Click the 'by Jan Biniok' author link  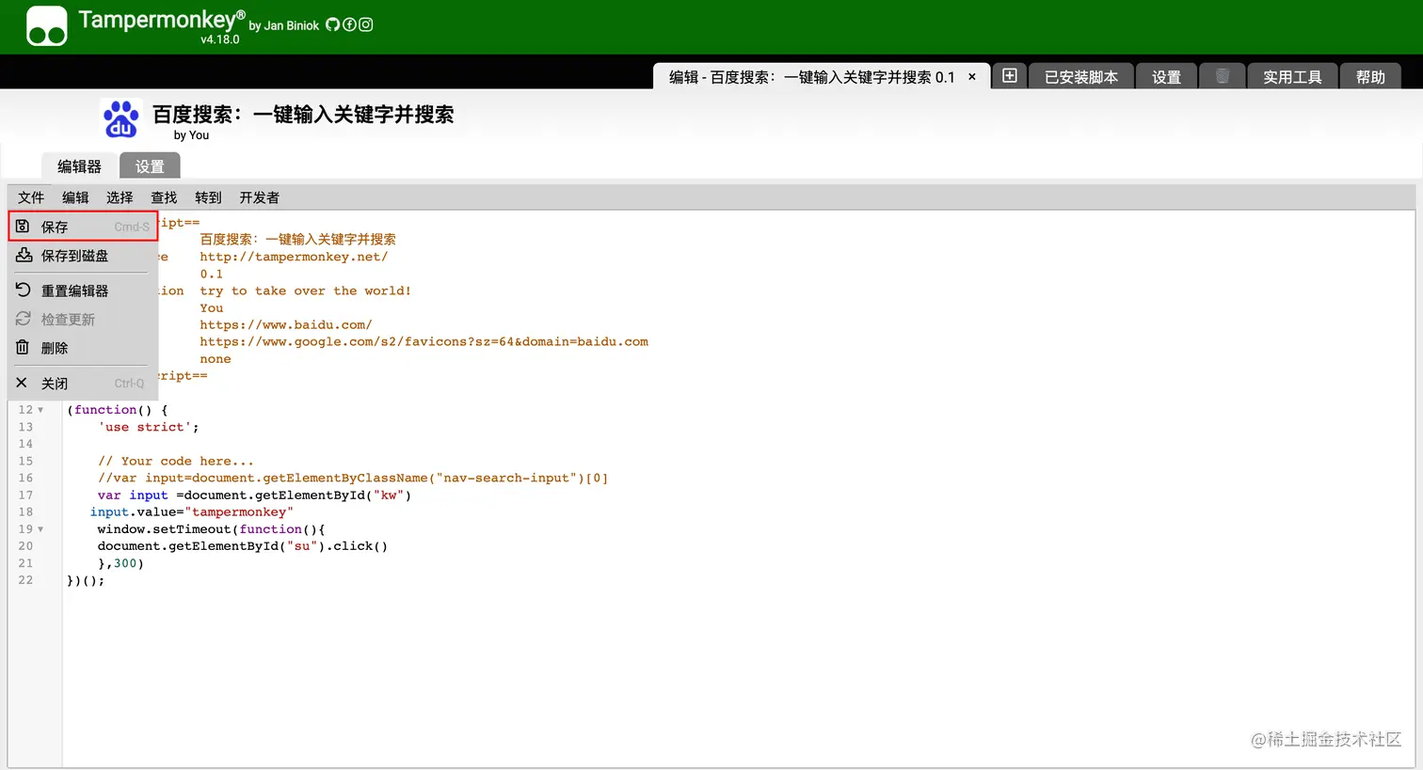coord(284,25)
